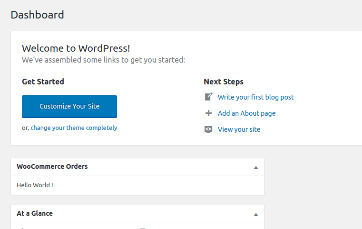Screen dimensions: 362x229
Task: Click the Dashboard page heading
Action: pos(37,15)
